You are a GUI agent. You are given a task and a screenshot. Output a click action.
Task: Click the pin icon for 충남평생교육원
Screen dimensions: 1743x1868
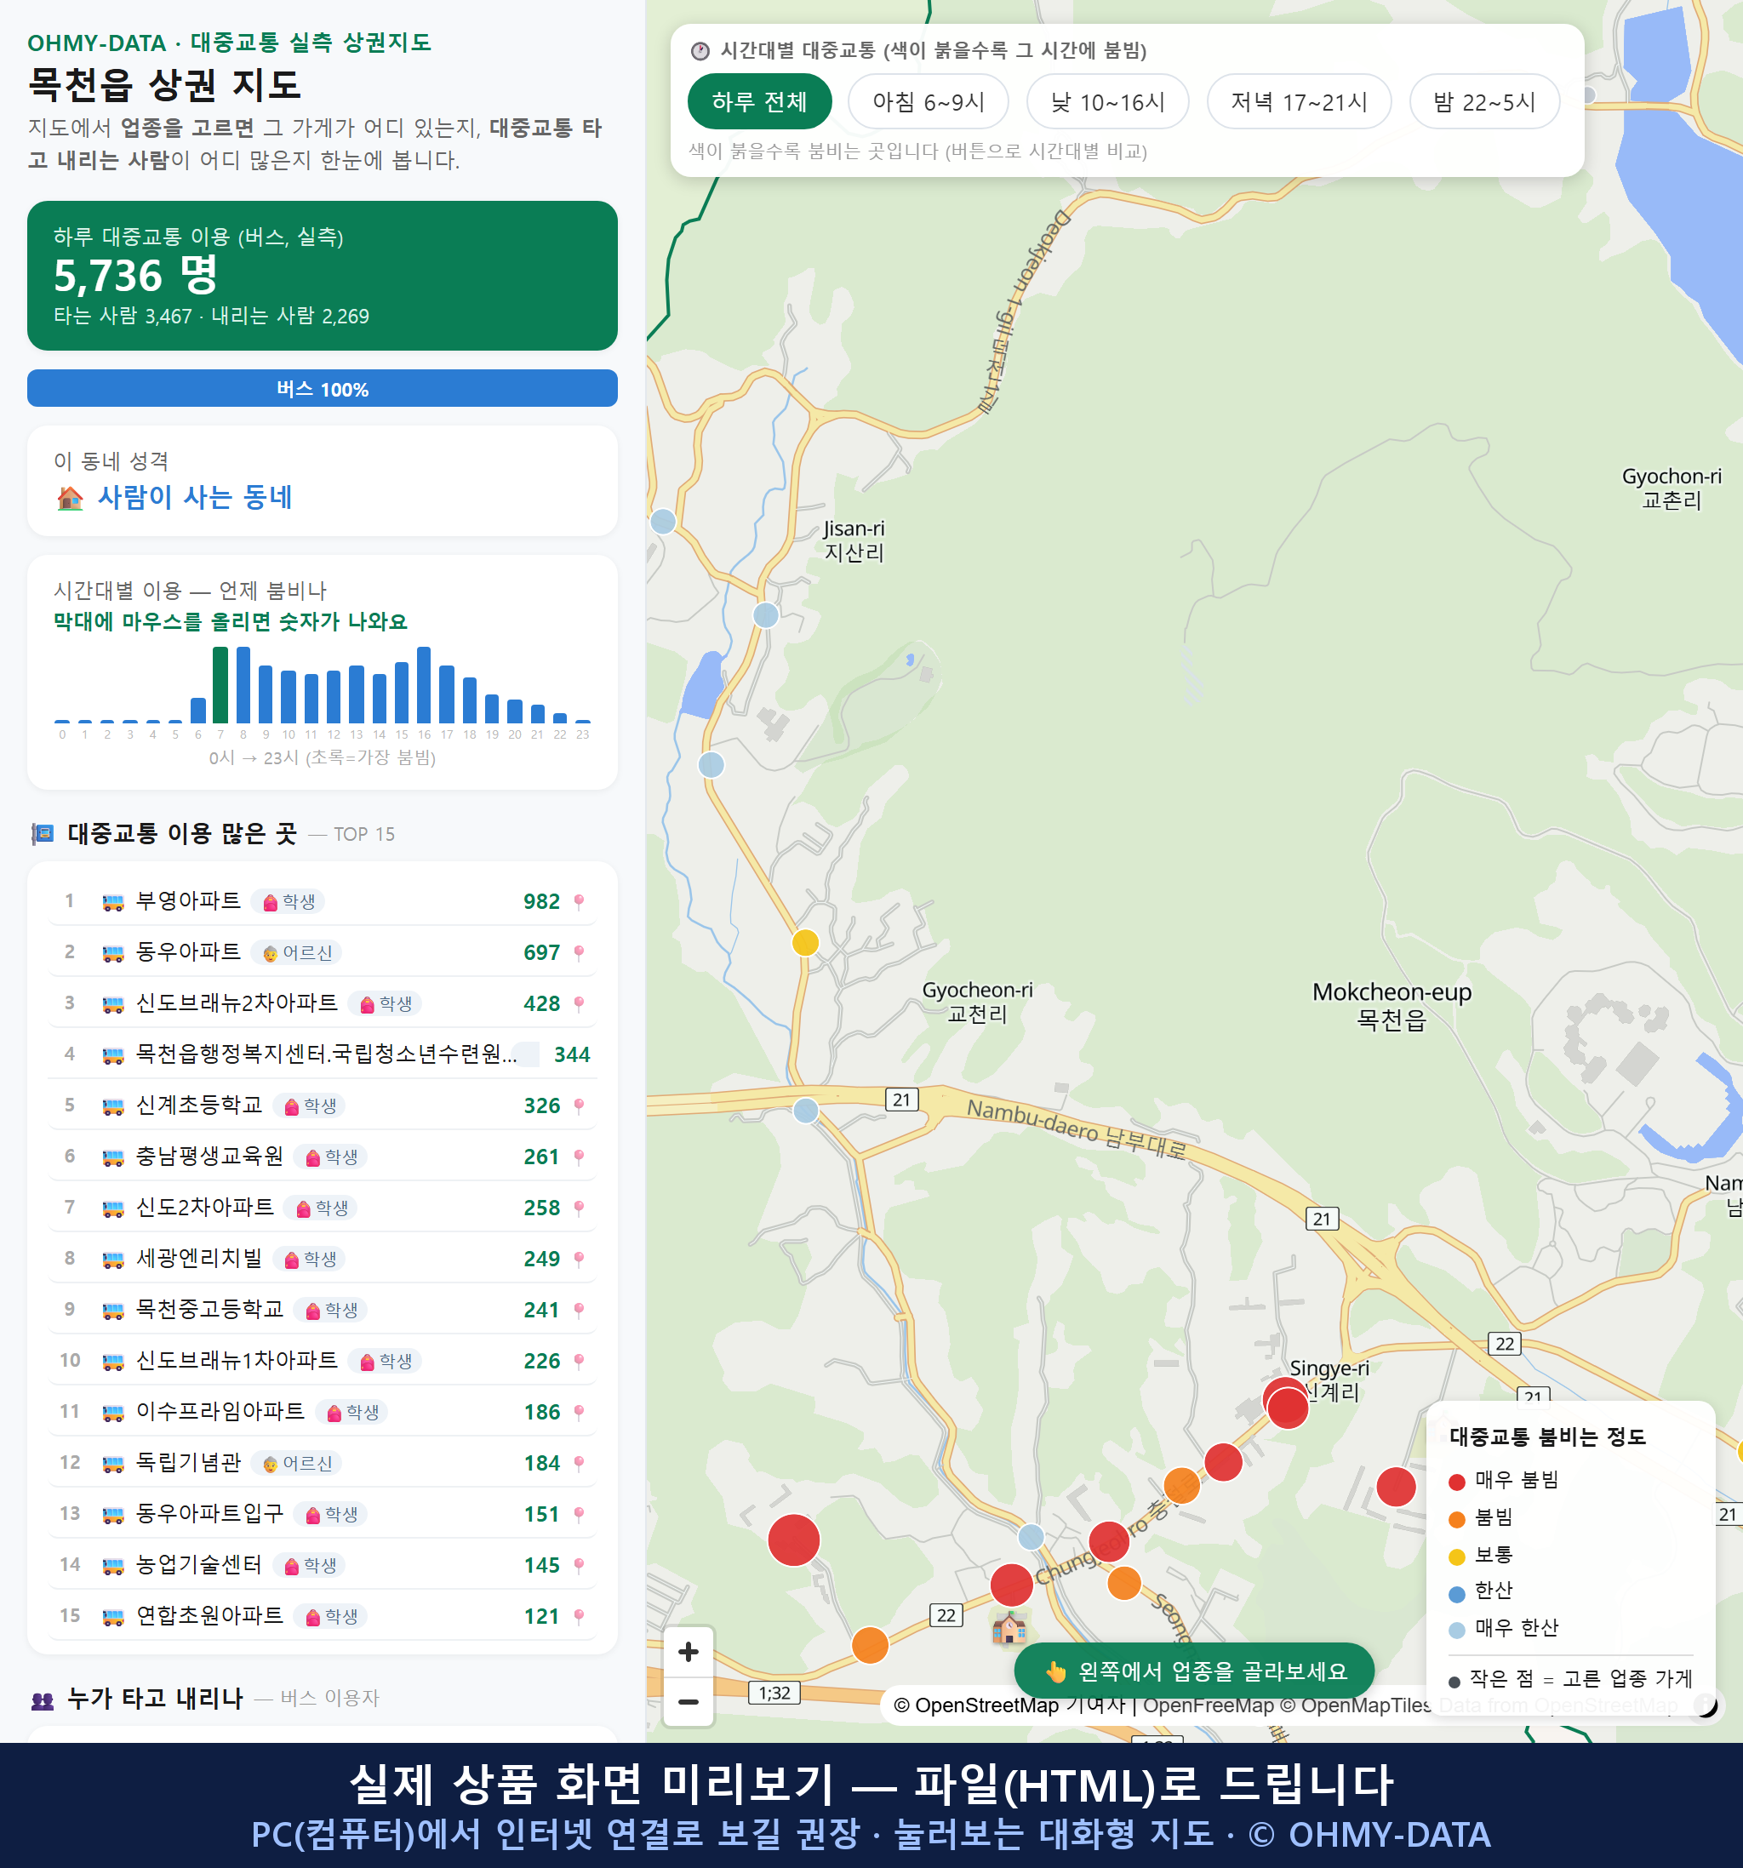579,1157
